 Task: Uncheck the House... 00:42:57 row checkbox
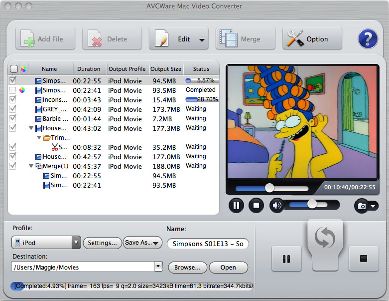pyautogui.click(x=12, y=156)
